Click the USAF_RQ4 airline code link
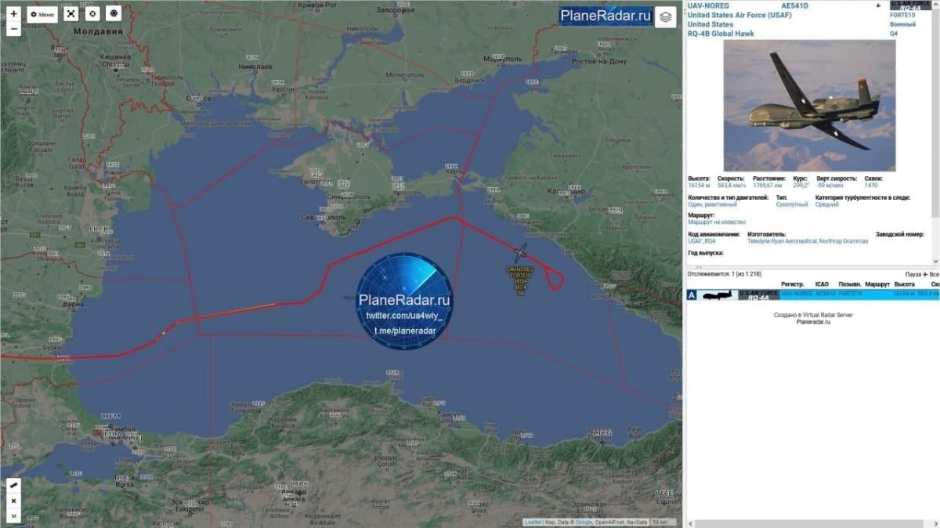940x528 pixels. tap(702, 241)
